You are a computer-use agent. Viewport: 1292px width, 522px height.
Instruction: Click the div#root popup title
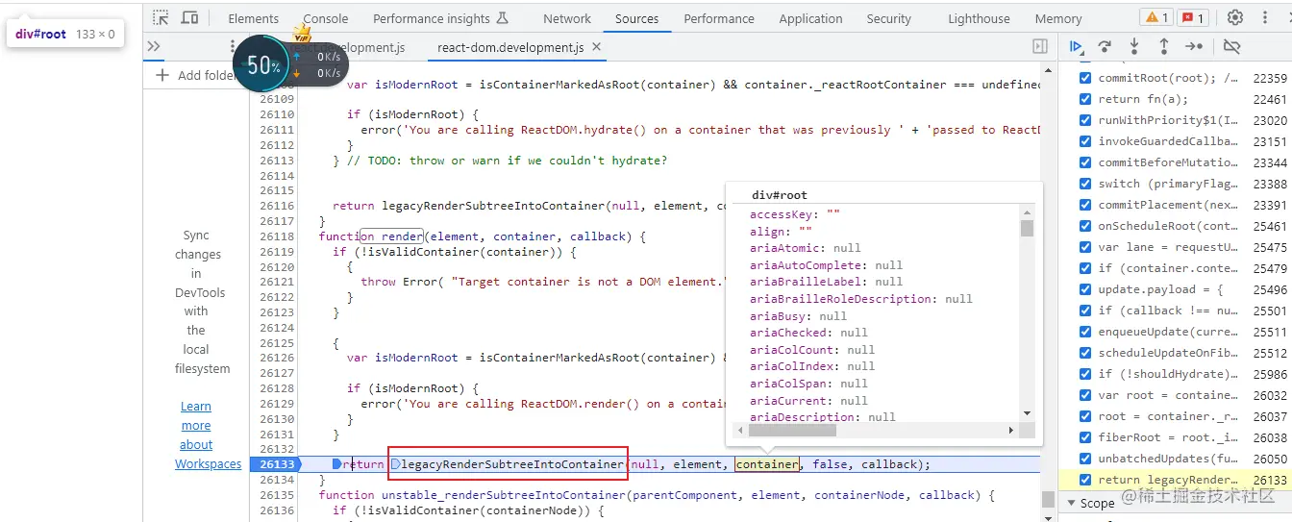click(x=780, y=195)
